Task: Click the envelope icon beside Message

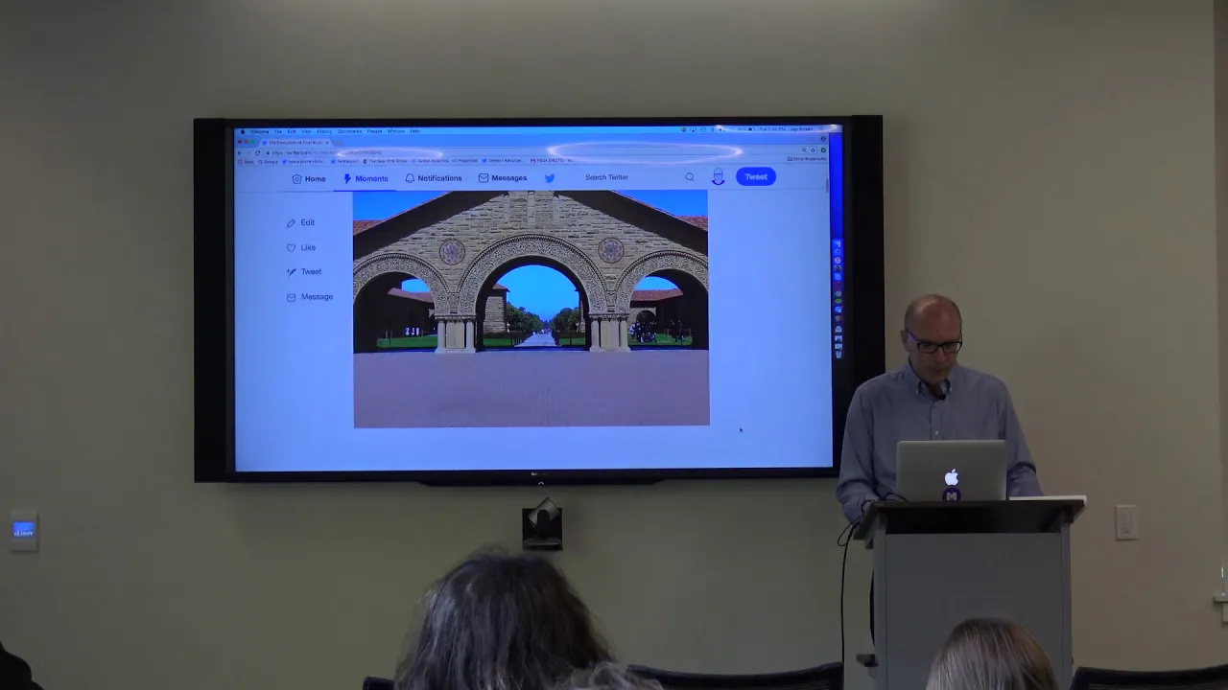Action: (x=291, y=297)
